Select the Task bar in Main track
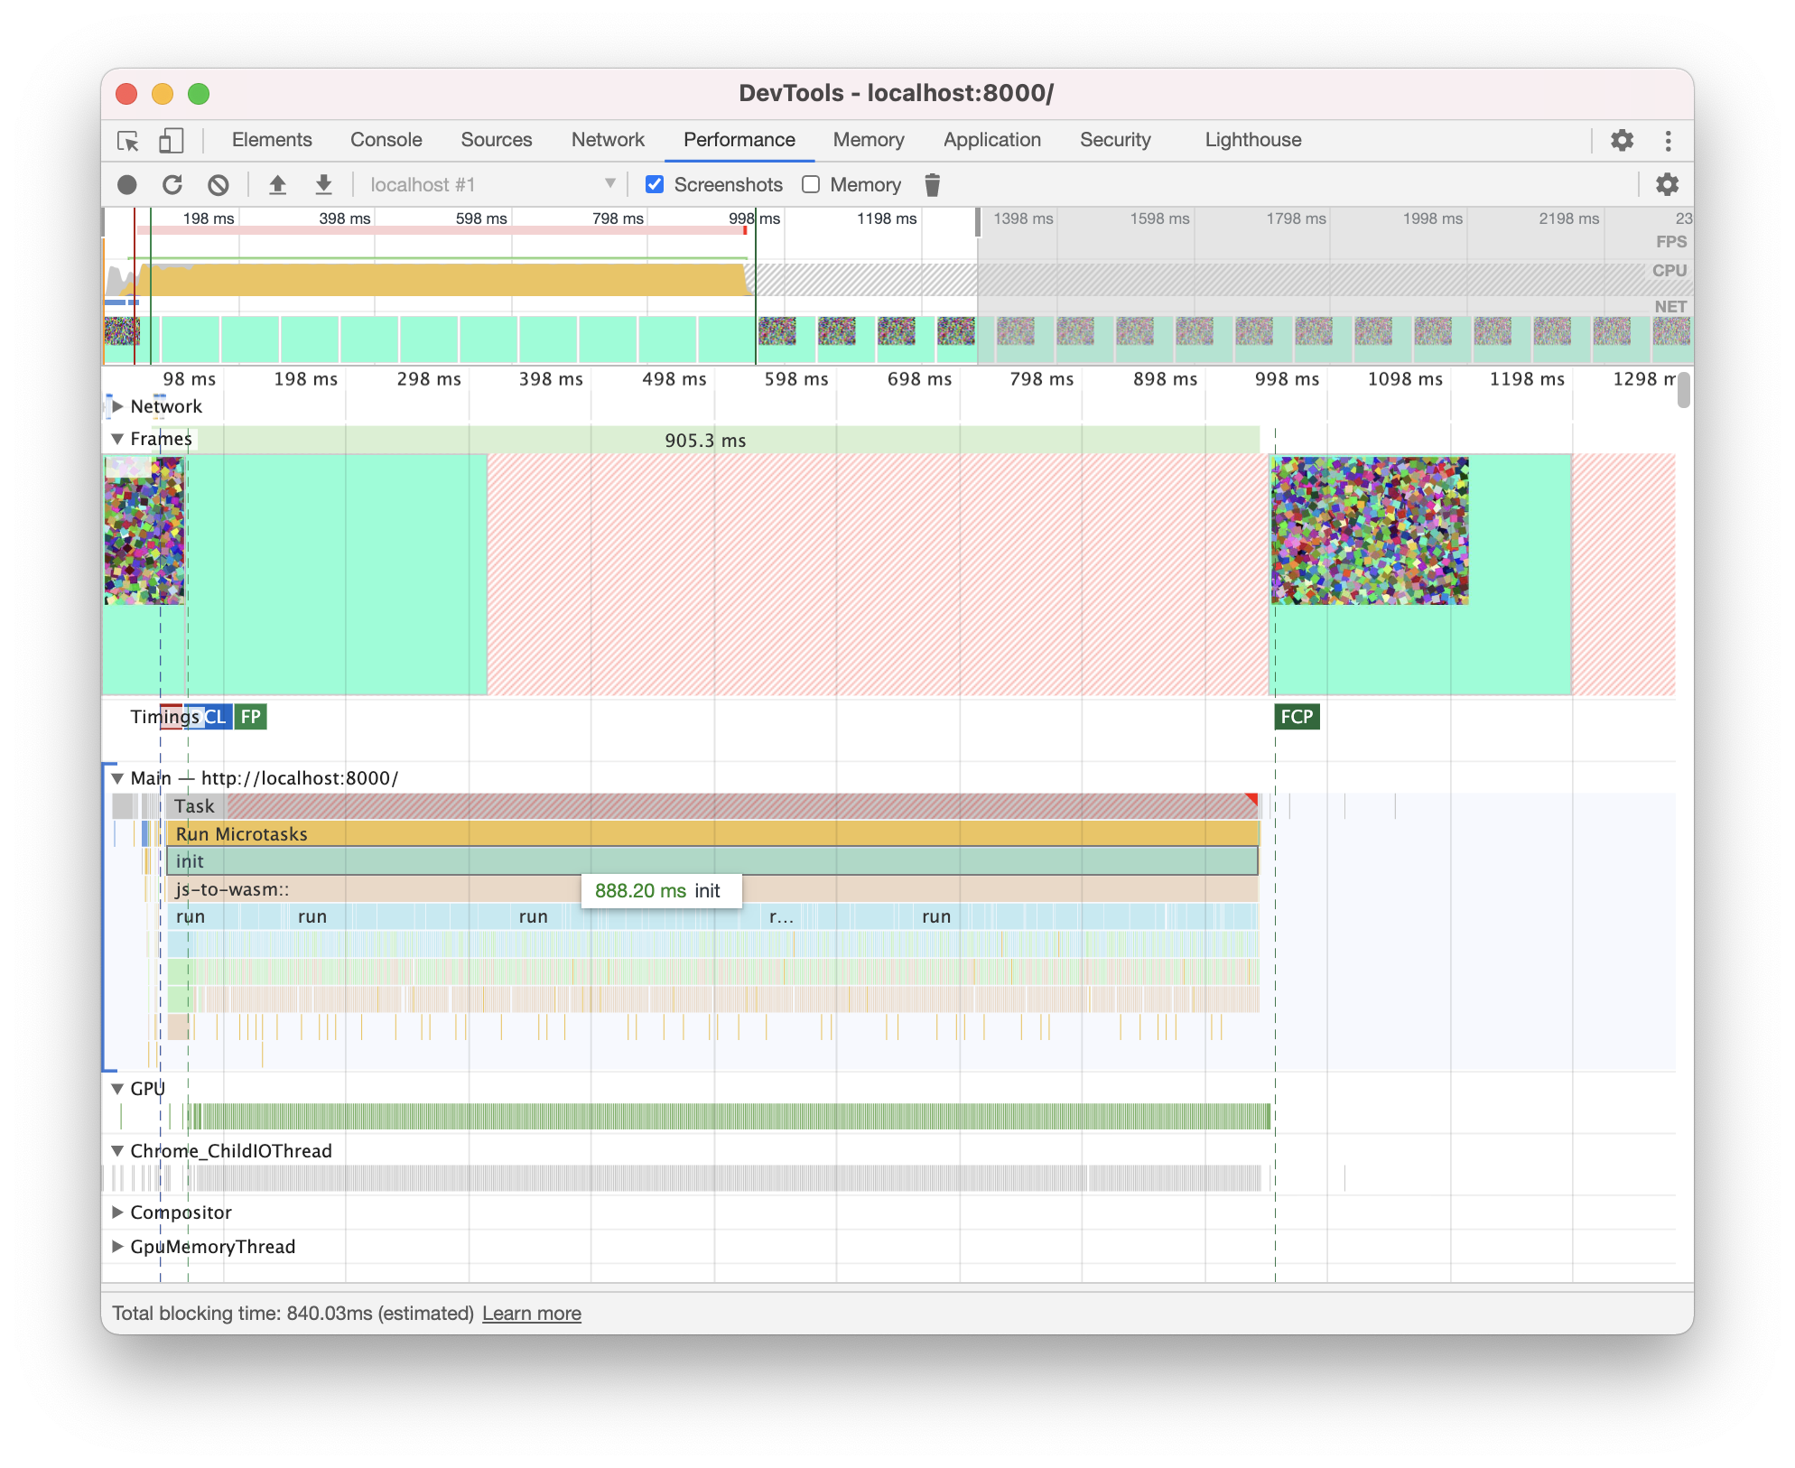Screen dimensions: 1795x1468 [x=712, y=806]
